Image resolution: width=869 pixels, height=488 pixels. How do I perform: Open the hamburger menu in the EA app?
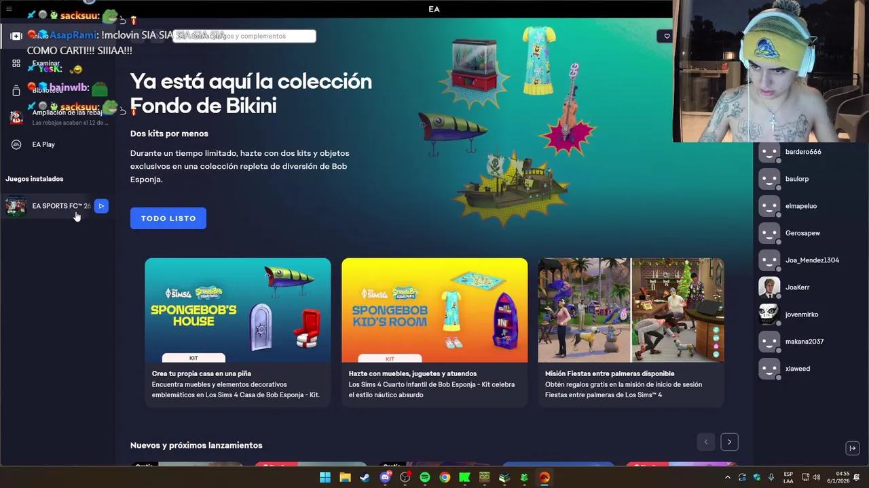coord(9,9)
